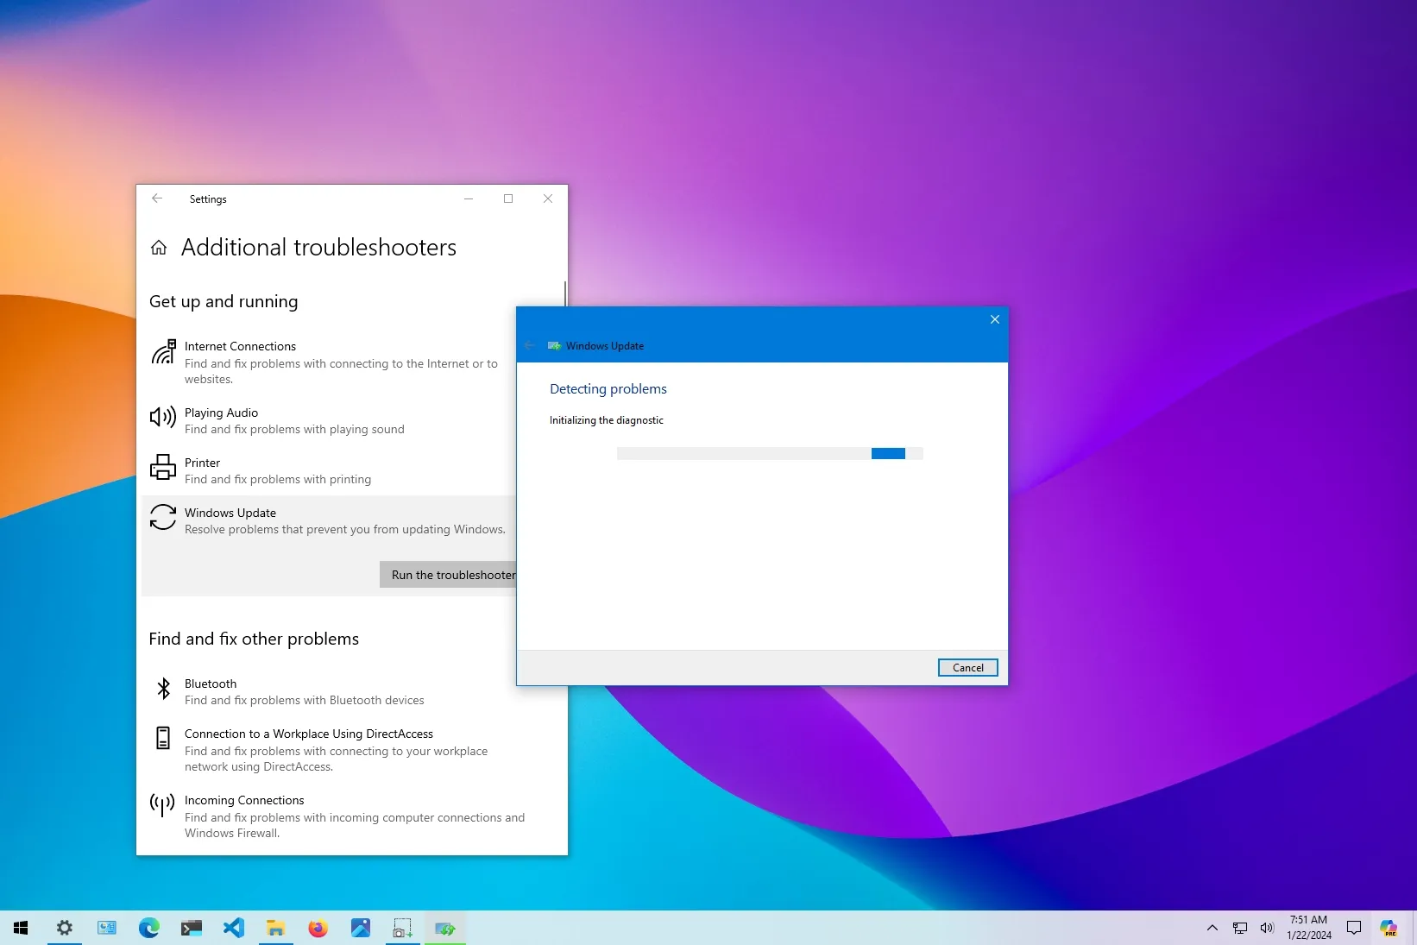Open the Action Center notifications
Screen dimensions: 1417x945
(x=1353, y=929)
